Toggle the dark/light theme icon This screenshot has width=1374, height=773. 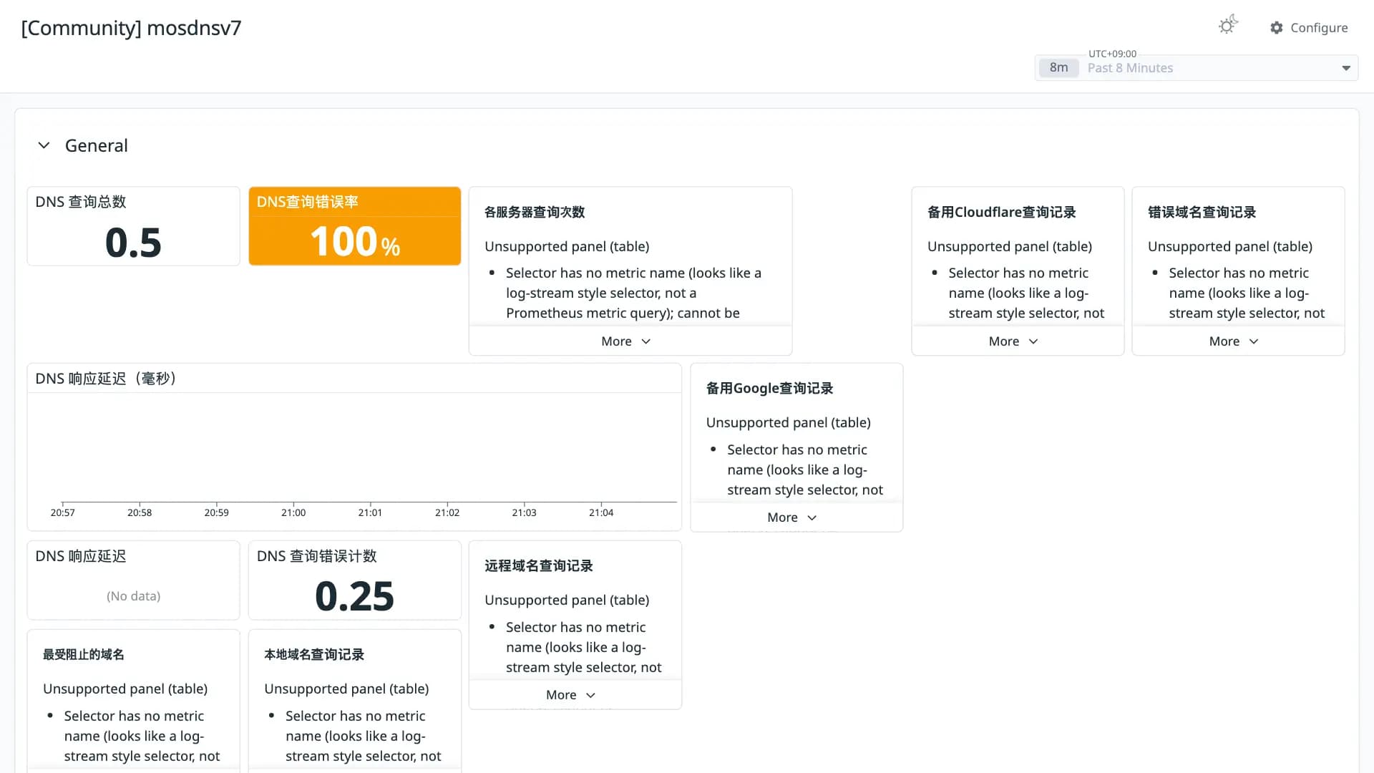pyautogui.click(x=1228, y=26)
